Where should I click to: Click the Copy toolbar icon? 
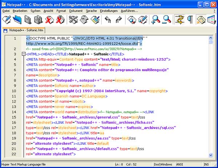click(84, 20)
